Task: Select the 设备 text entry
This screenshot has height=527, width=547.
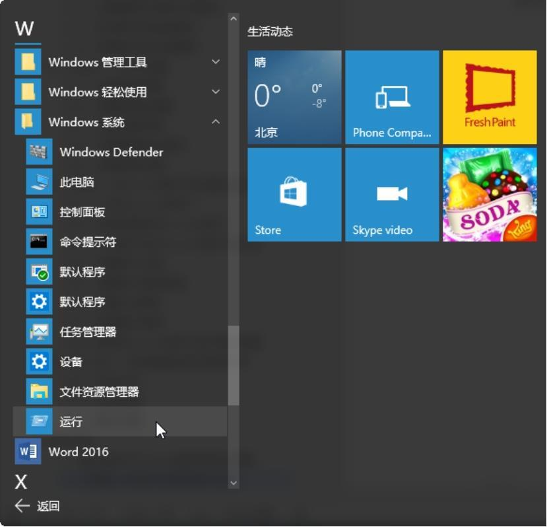Action: 71,362
